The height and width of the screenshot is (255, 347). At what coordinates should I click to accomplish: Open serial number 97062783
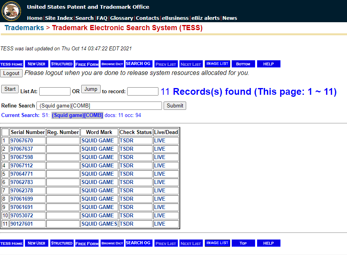pos(22,182)
